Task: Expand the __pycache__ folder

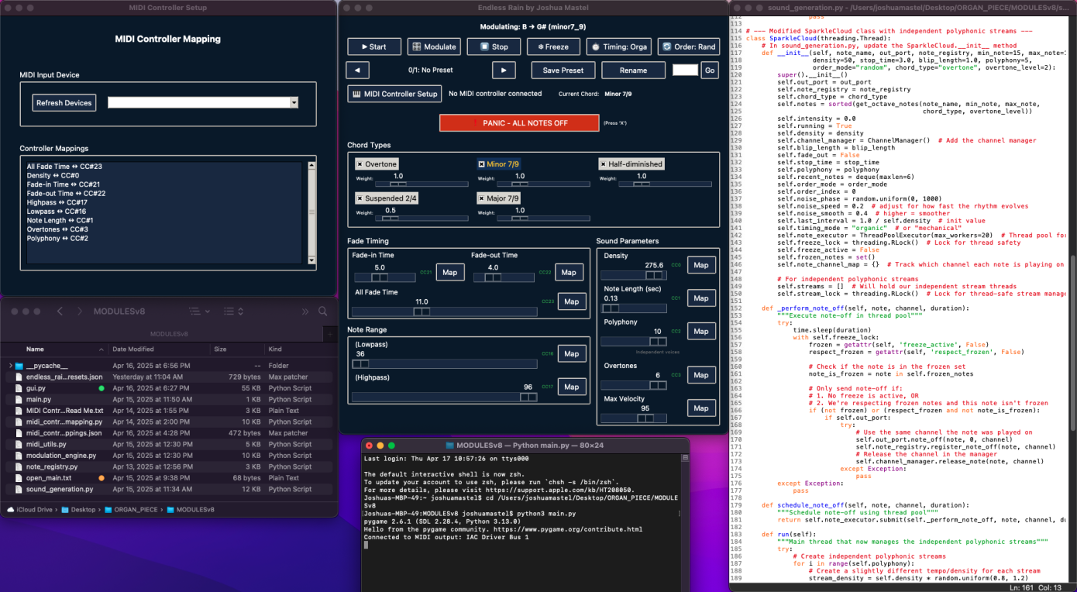Action: (11, 366)
